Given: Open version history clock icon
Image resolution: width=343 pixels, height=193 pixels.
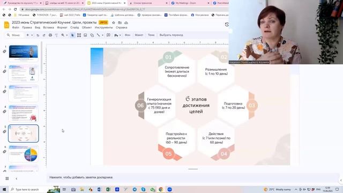Looking at the screenshot, I should click(227, 25).
